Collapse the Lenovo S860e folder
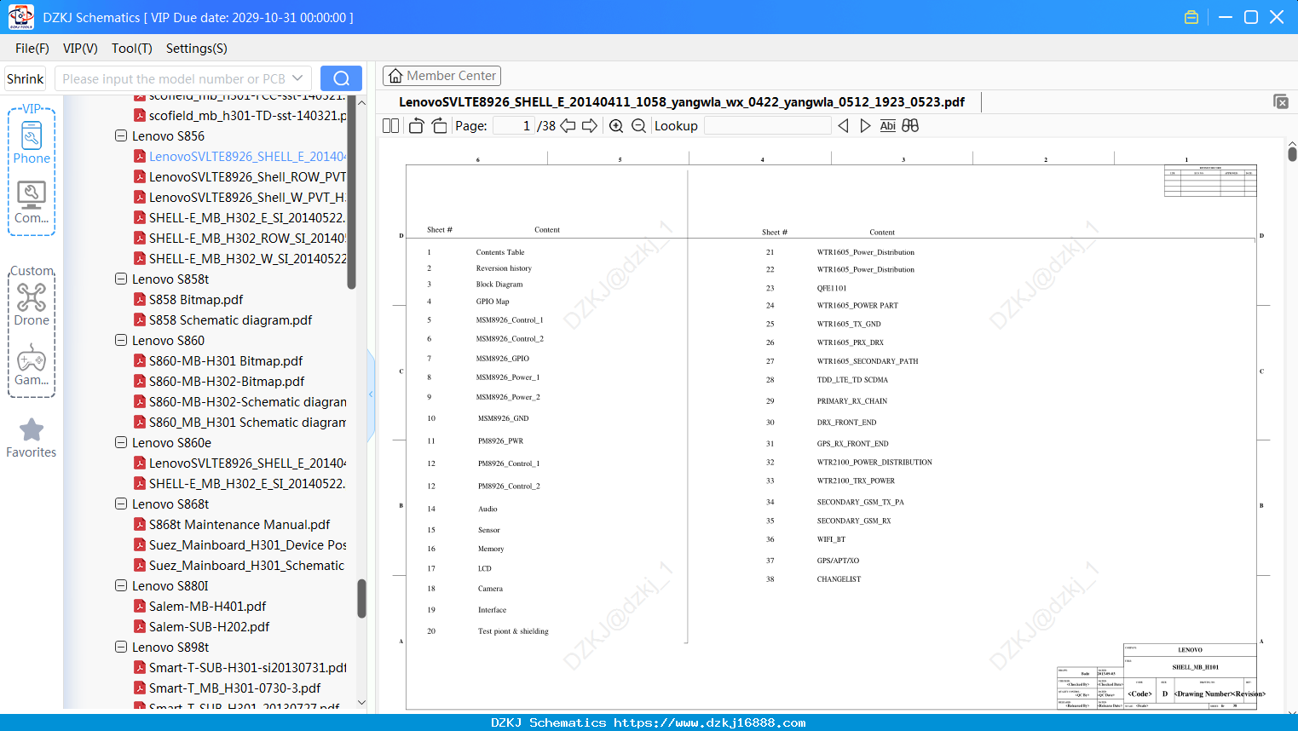 point(121,443)
